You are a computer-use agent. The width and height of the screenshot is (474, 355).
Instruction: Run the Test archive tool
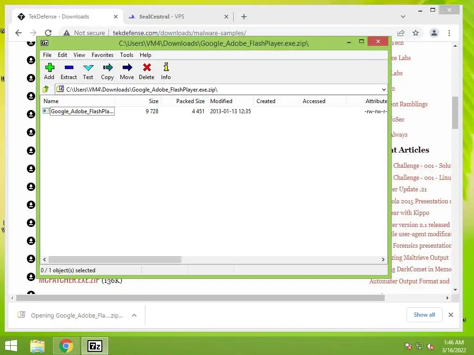click(x=88, y=71)
